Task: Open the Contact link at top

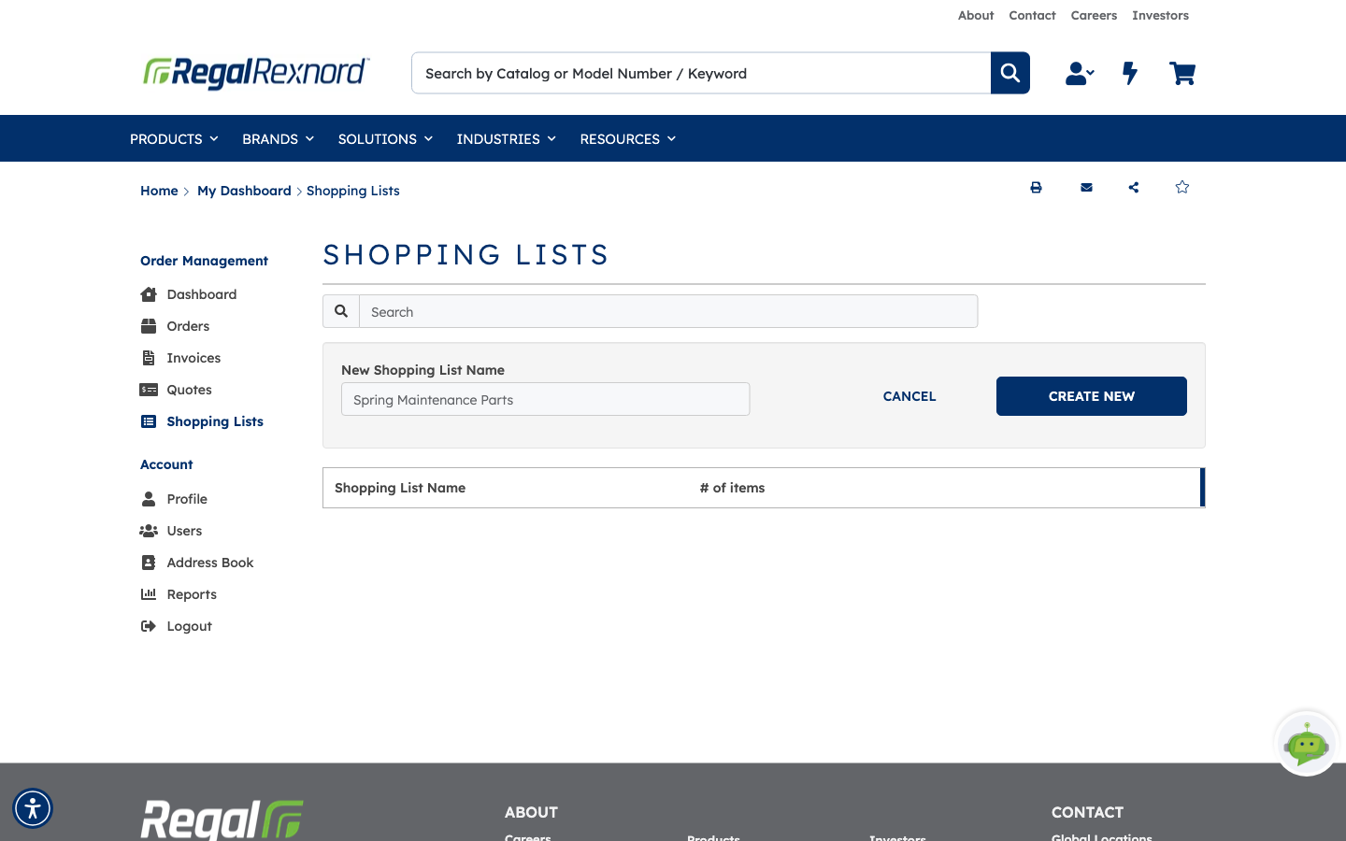Action: pos(1032,15)
